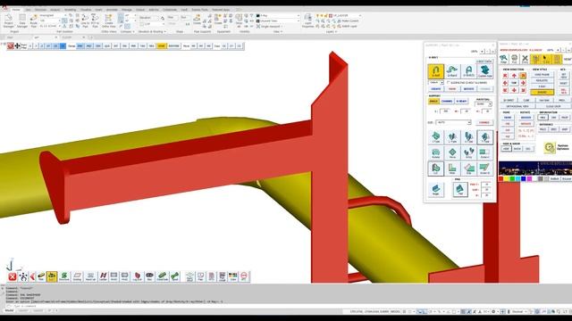572x321 pixels.
Task: Click the Color palette icon in bottom toolbar
Action: point(232,277)
